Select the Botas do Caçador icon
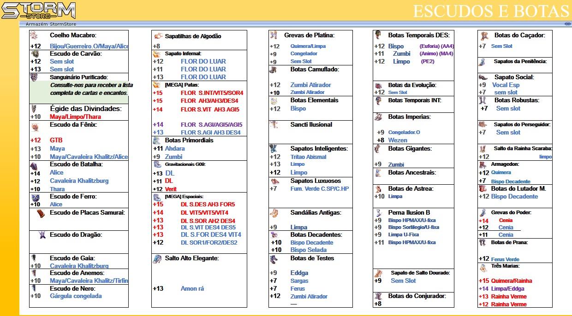The image size is (572, 316). pyautogui.click(x=484, y=35)
